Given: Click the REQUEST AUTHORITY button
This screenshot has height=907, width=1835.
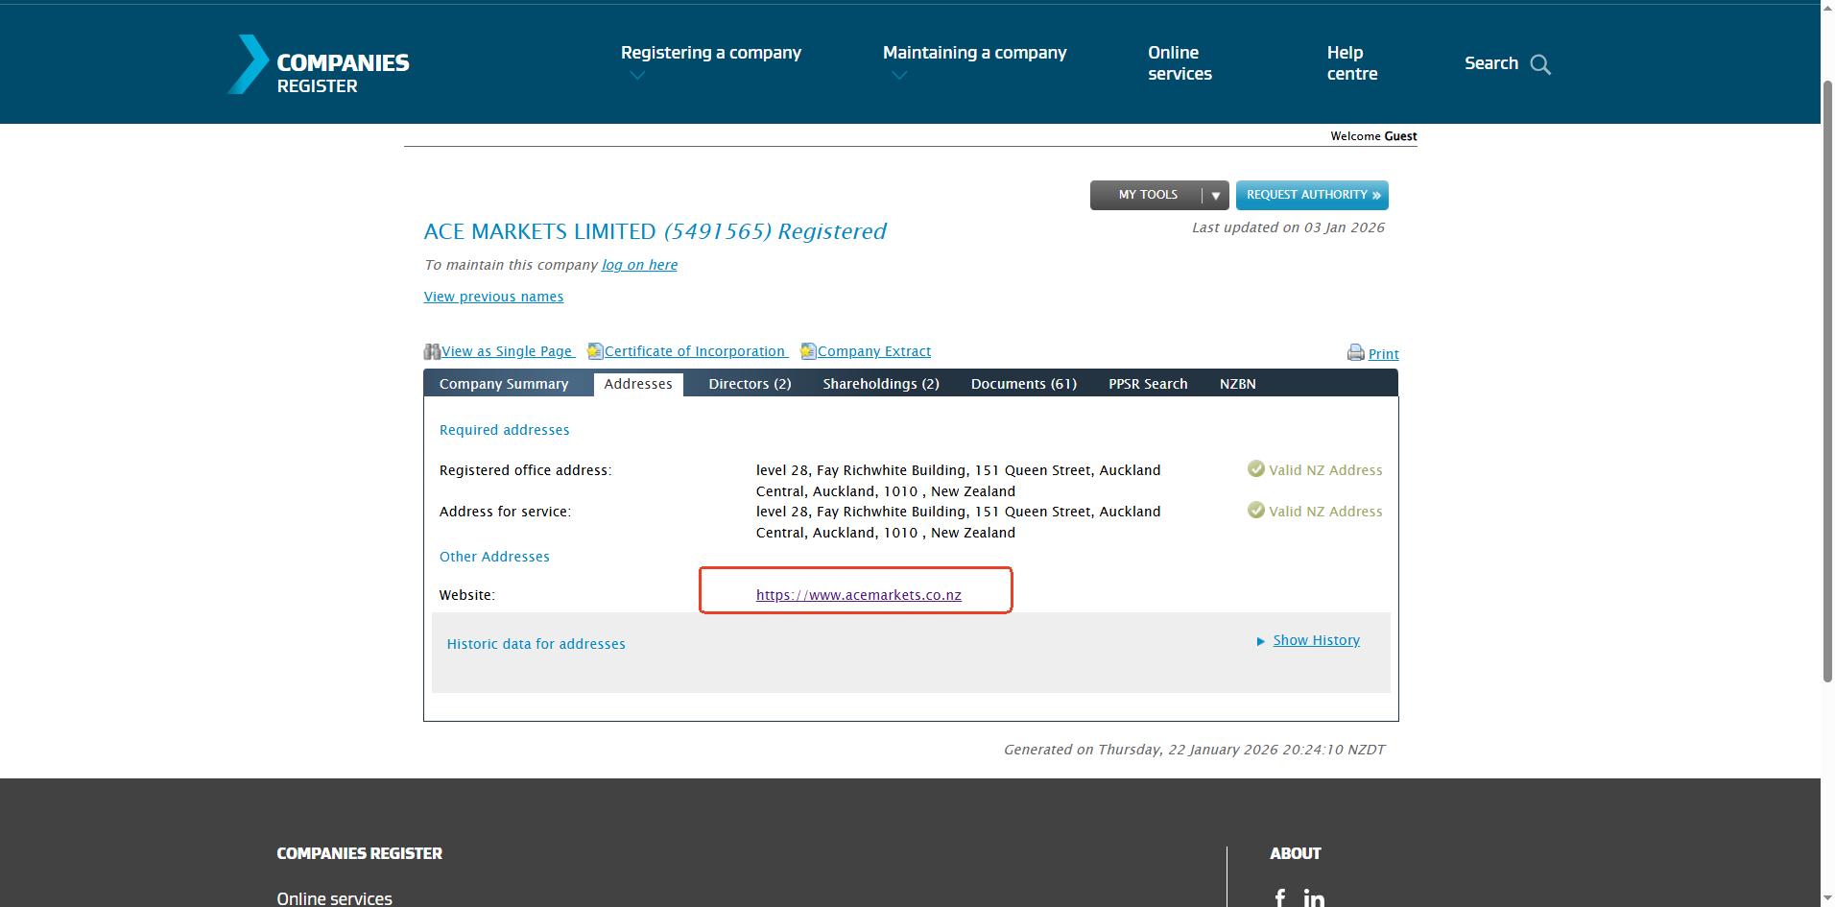Looking at the screenshot, I should coord(1311,195).
